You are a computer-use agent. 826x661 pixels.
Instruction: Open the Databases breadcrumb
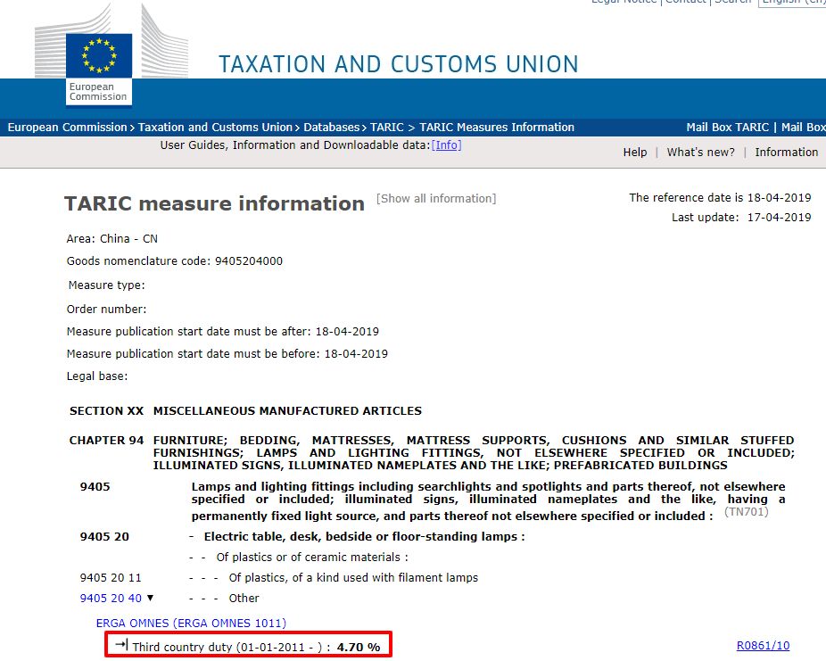pyautogui.click(x=331, y=128)
